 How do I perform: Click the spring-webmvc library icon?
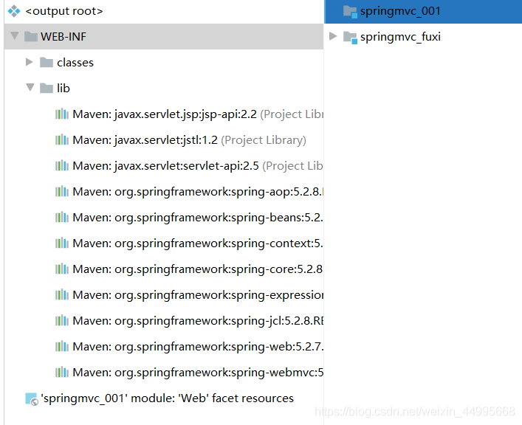(x=62, y=373)
